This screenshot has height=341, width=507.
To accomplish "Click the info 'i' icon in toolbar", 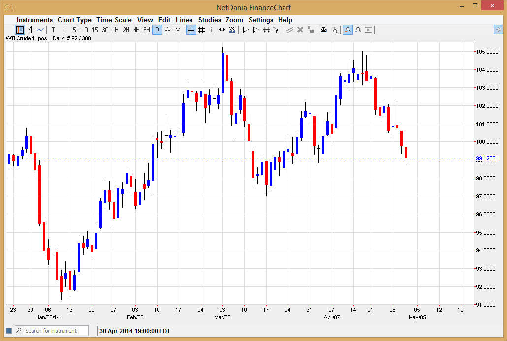I will [x=212, y=30].
